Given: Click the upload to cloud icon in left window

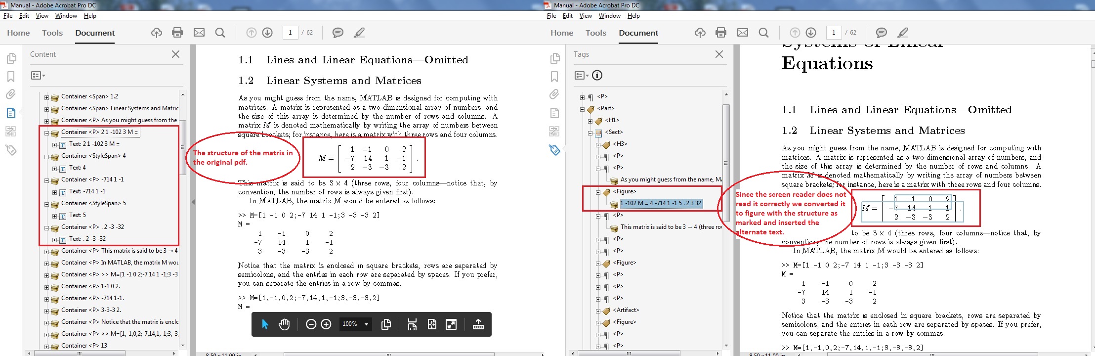Looking at the screenshot, I should point(157,33).
